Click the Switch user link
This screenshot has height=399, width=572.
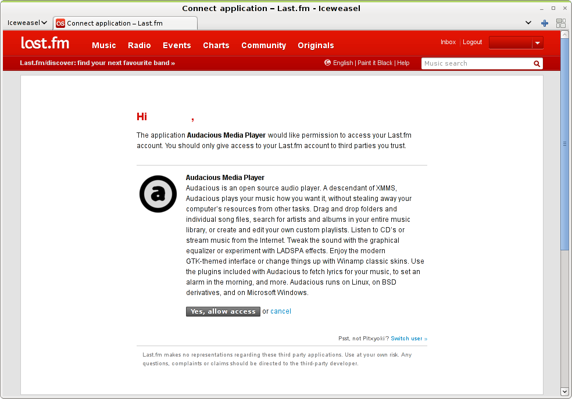(409, 339)
